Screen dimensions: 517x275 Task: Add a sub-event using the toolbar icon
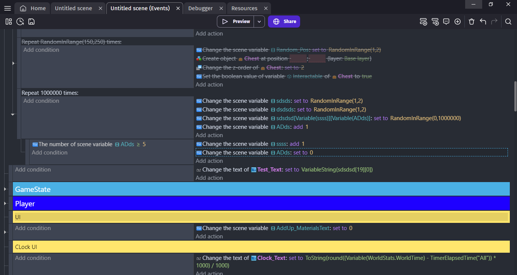pos(435,22)
